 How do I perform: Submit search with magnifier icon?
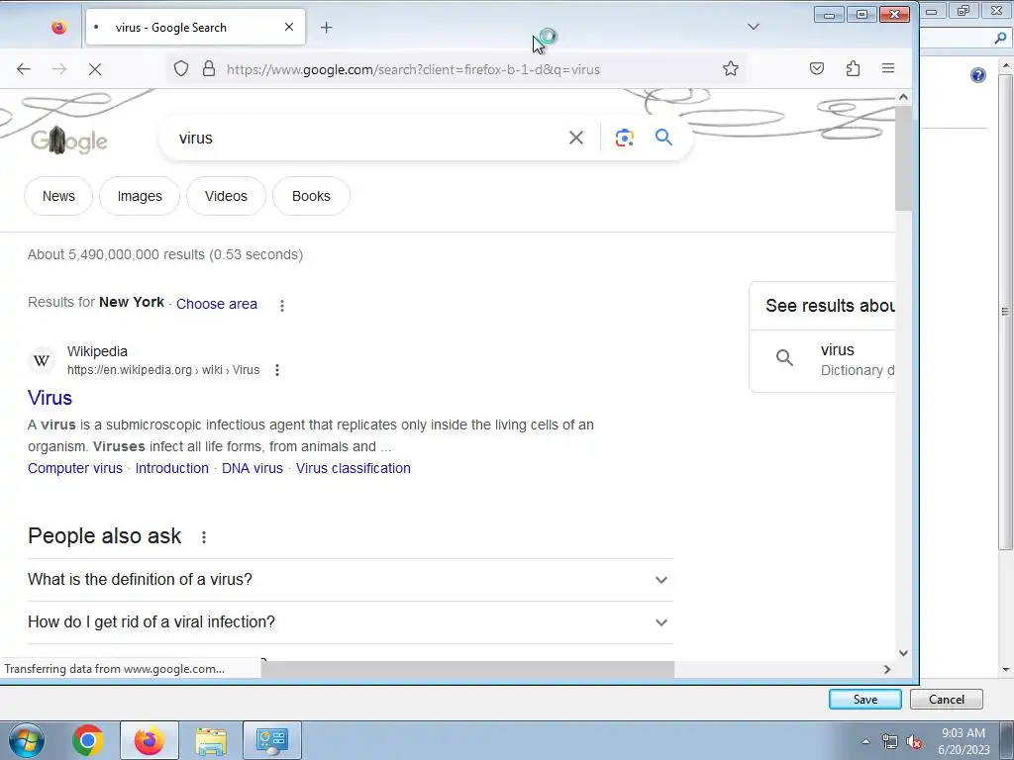pos(663,137)
